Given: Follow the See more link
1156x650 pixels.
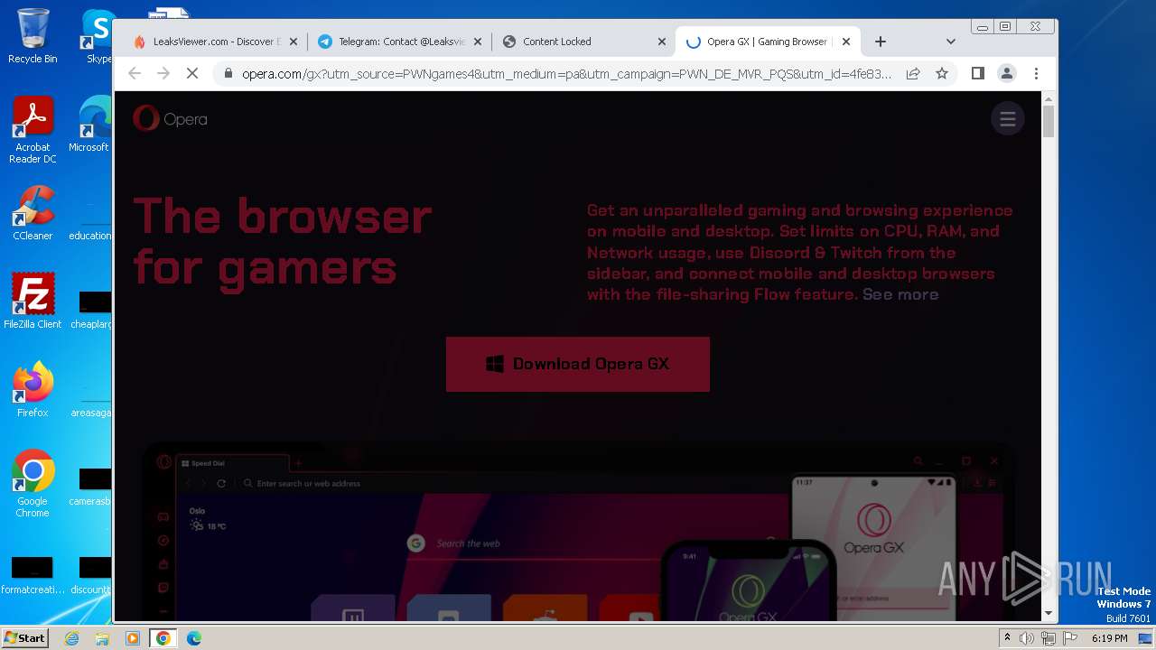Looking at the screenshot, I should tap(900, 294).
